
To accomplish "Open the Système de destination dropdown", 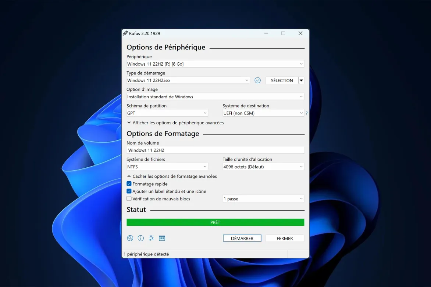I will pyautogui.click(x=263, y=113).
